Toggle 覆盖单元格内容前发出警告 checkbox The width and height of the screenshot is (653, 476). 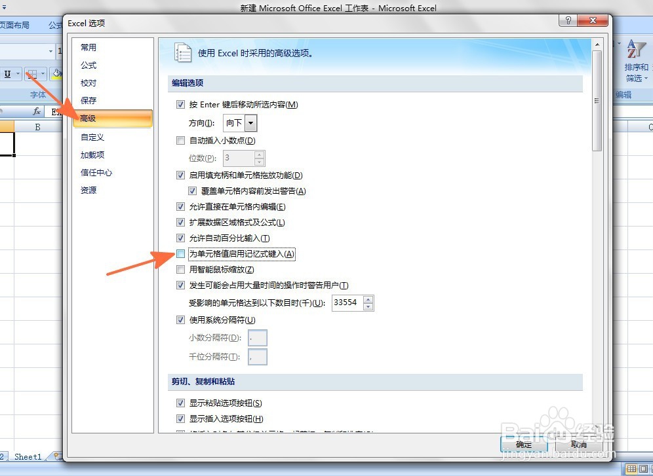pos(192,191)
